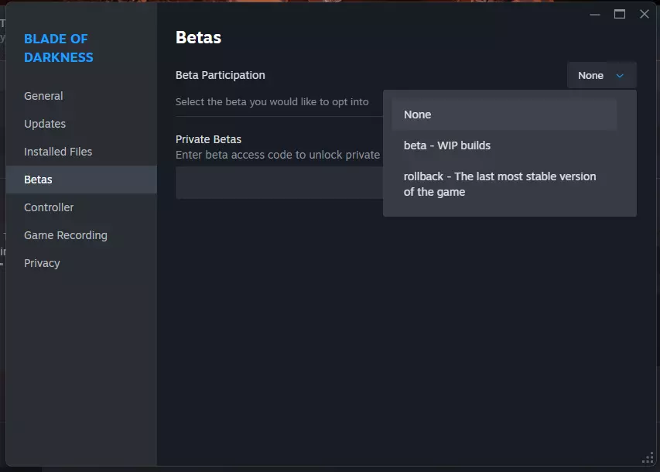660x472 pixels.
Task: Click the dropdown chevron arrow beside None
Action: 620,76
